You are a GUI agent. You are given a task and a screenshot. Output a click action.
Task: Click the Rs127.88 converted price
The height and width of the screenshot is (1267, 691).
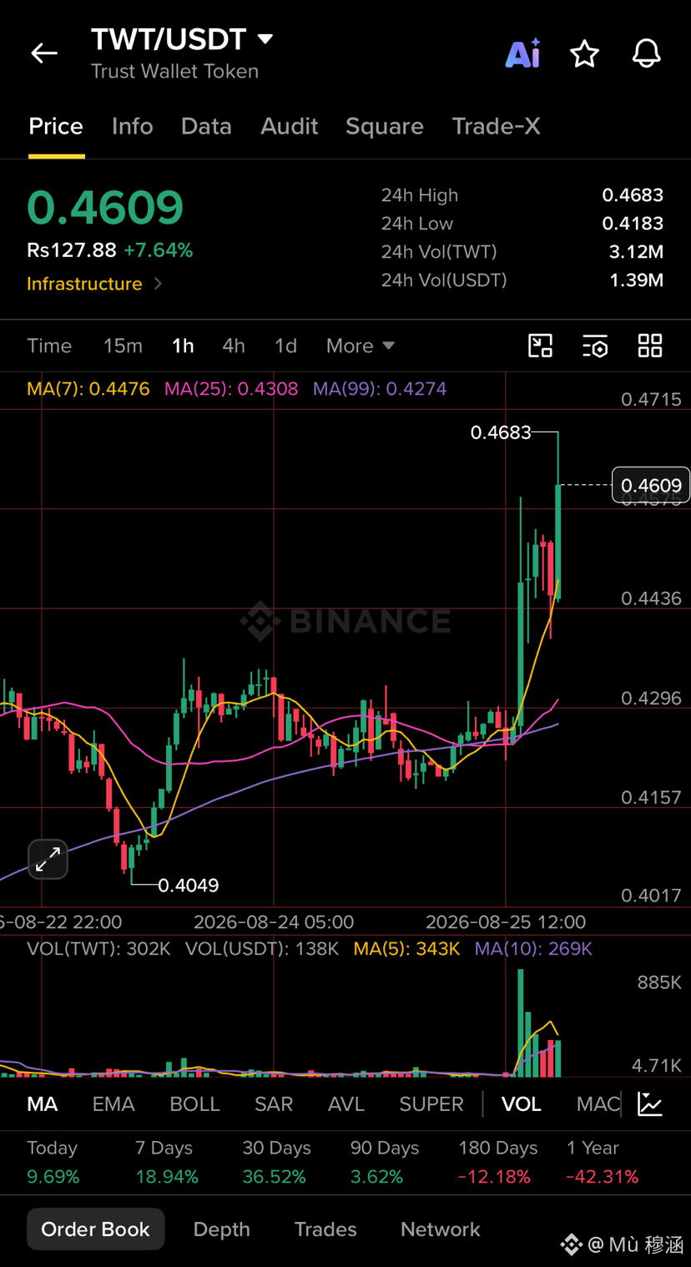coord(72,250)
